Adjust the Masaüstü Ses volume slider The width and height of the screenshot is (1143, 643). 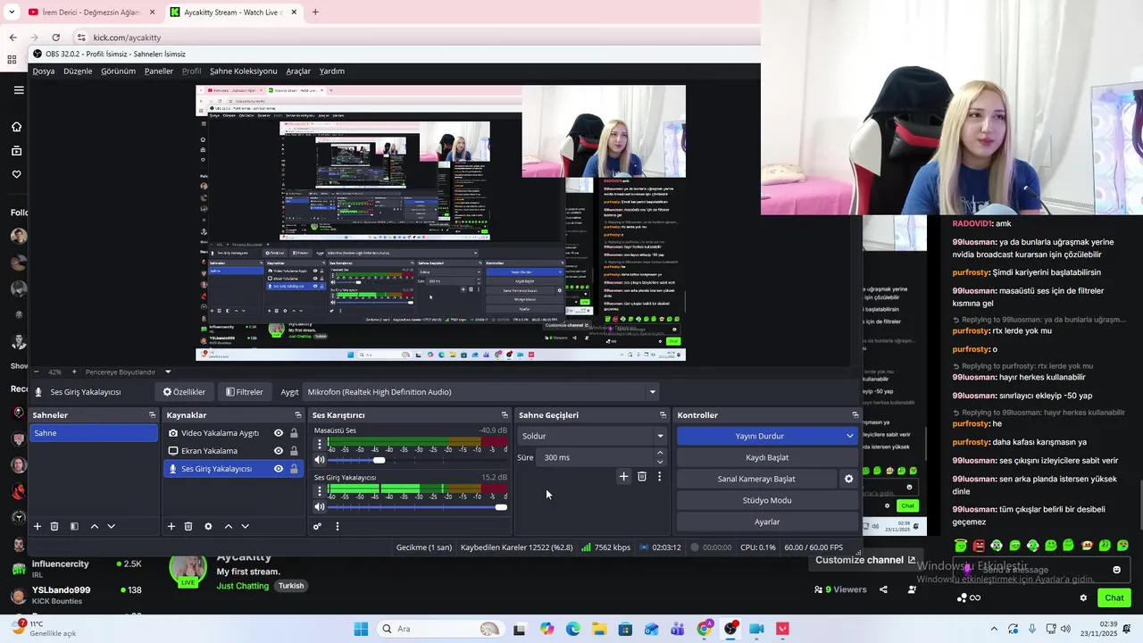[x=418, y=460]
